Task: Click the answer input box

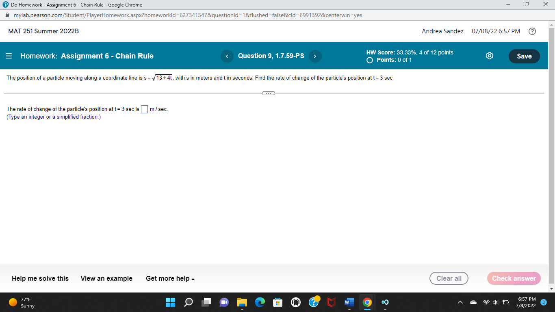Action: coord(145,109)
